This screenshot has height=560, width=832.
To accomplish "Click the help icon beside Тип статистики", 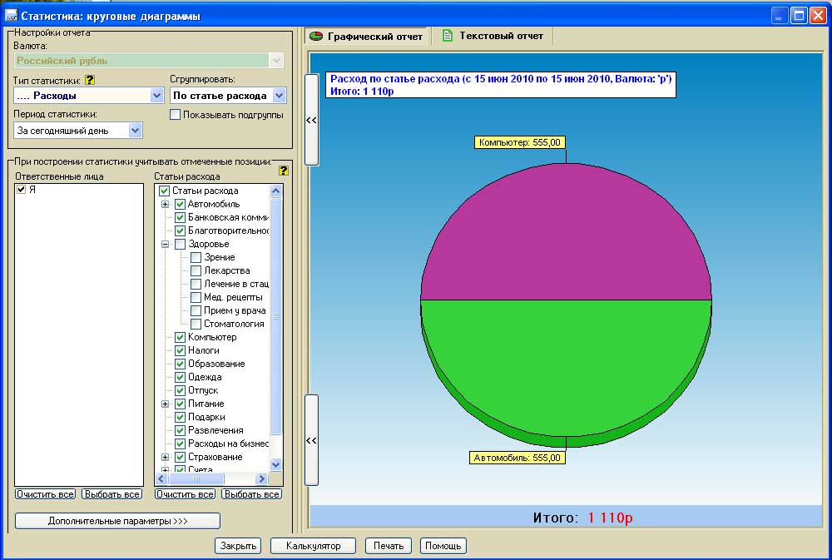I will click(90, 80).
